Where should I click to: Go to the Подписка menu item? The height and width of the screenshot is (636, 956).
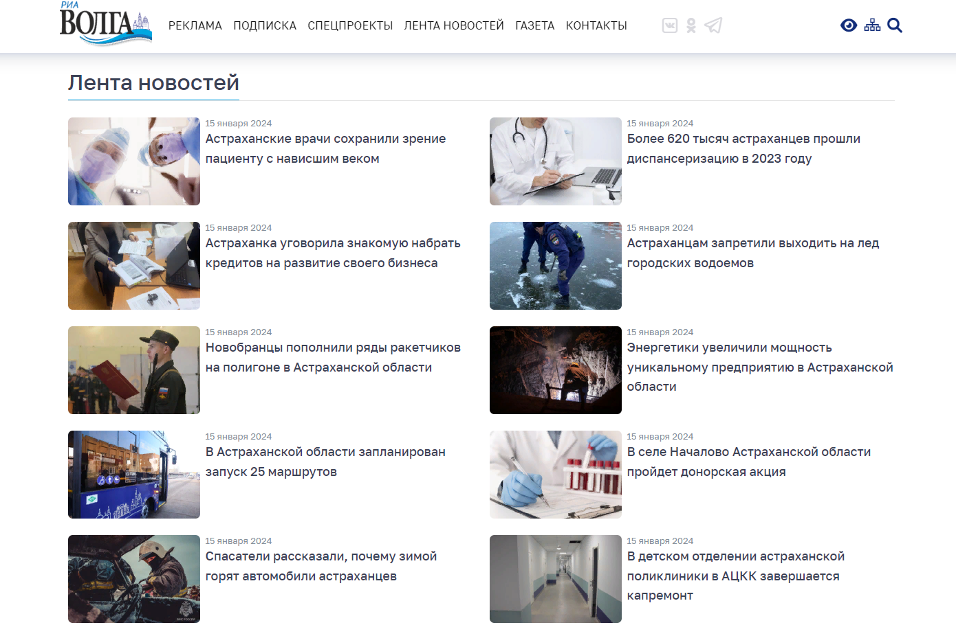tap(265, 25)
